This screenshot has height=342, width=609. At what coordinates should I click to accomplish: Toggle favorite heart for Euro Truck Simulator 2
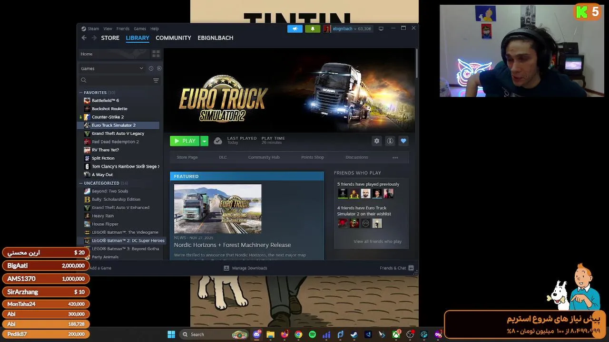point(403,141)
